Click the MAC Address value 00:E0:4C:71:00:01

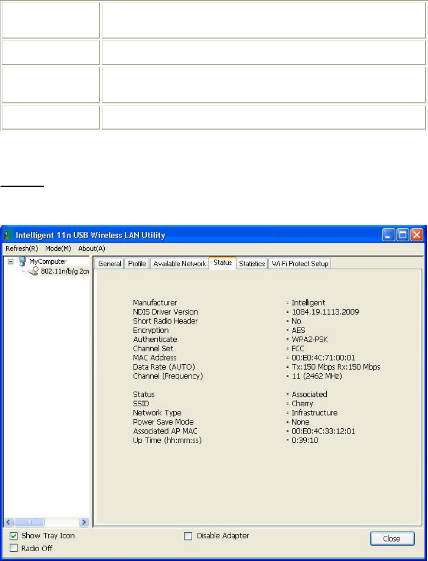pos(323,358)
